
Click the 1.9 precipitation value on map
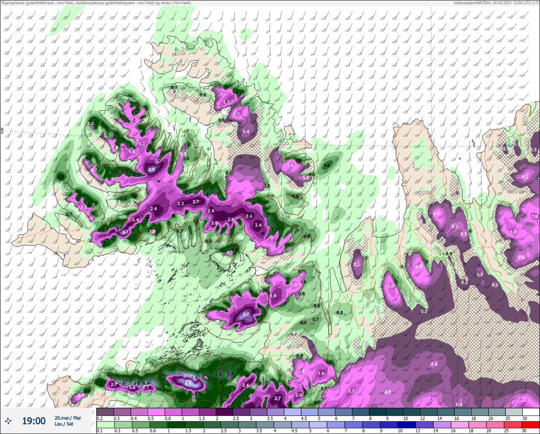[273, 296]
